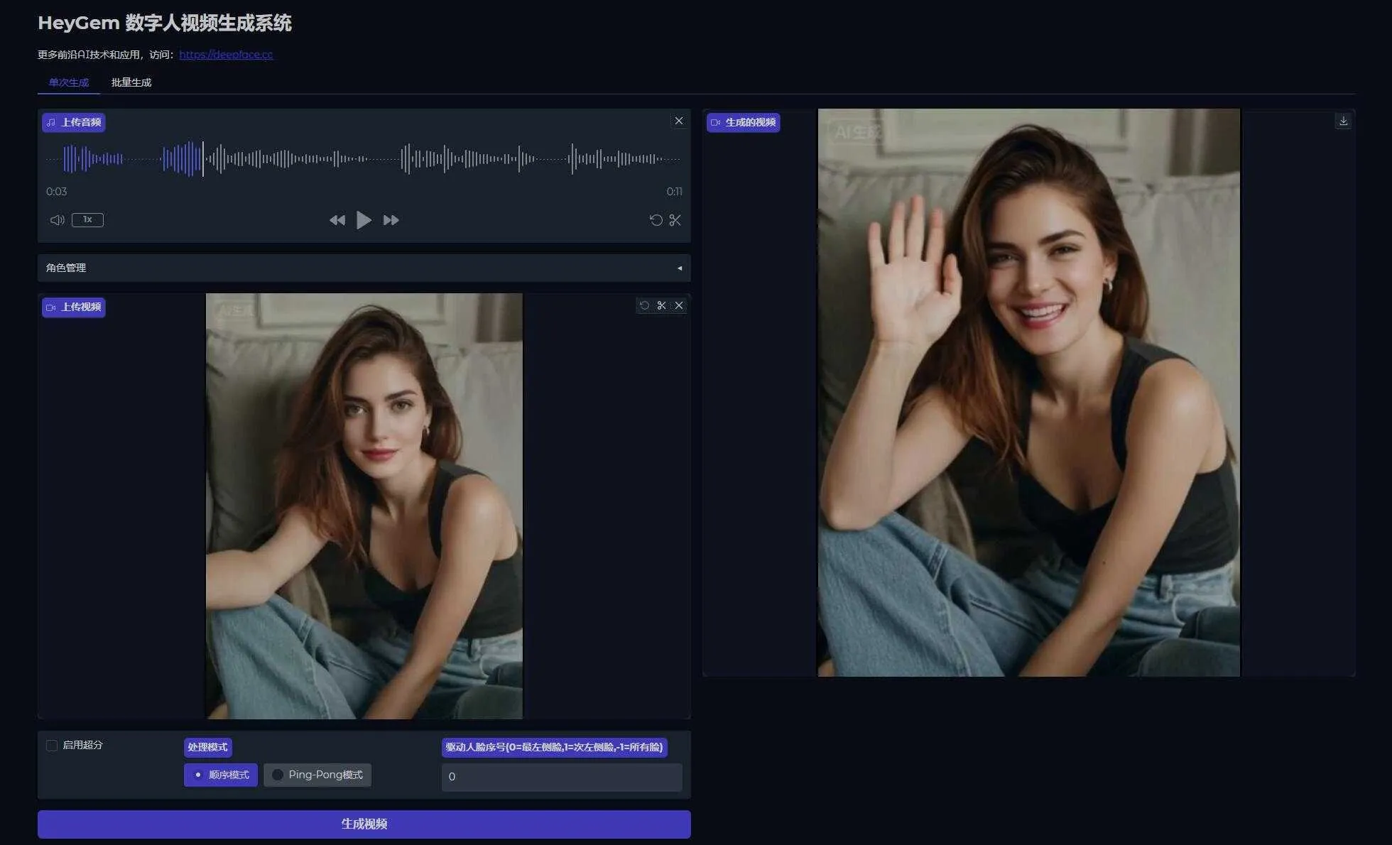Click the 生成视频 button
Viewport: 1392px width, 845px height.
[364, 824]
